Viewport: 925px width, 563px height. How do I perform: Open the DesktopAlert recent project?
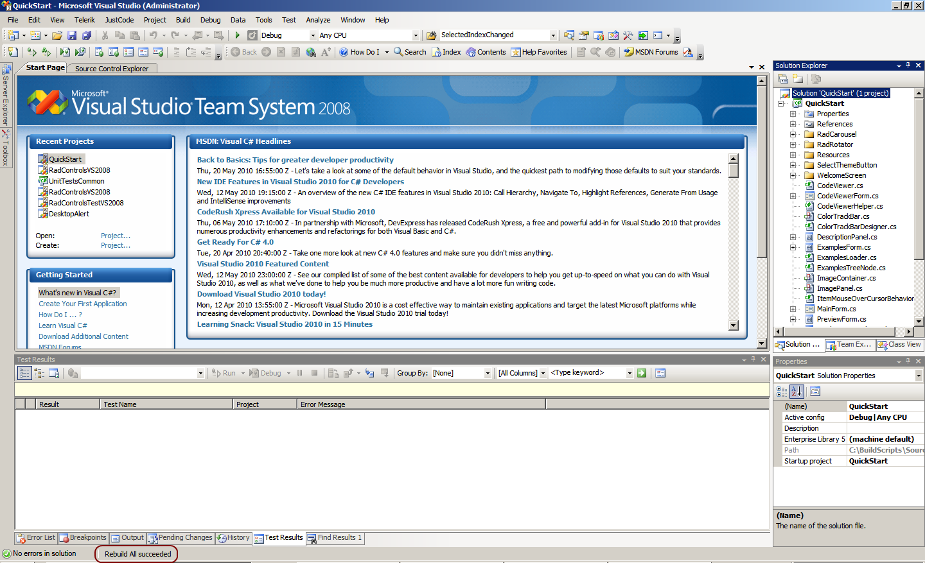pyautogui.click(x=69, y=214)
